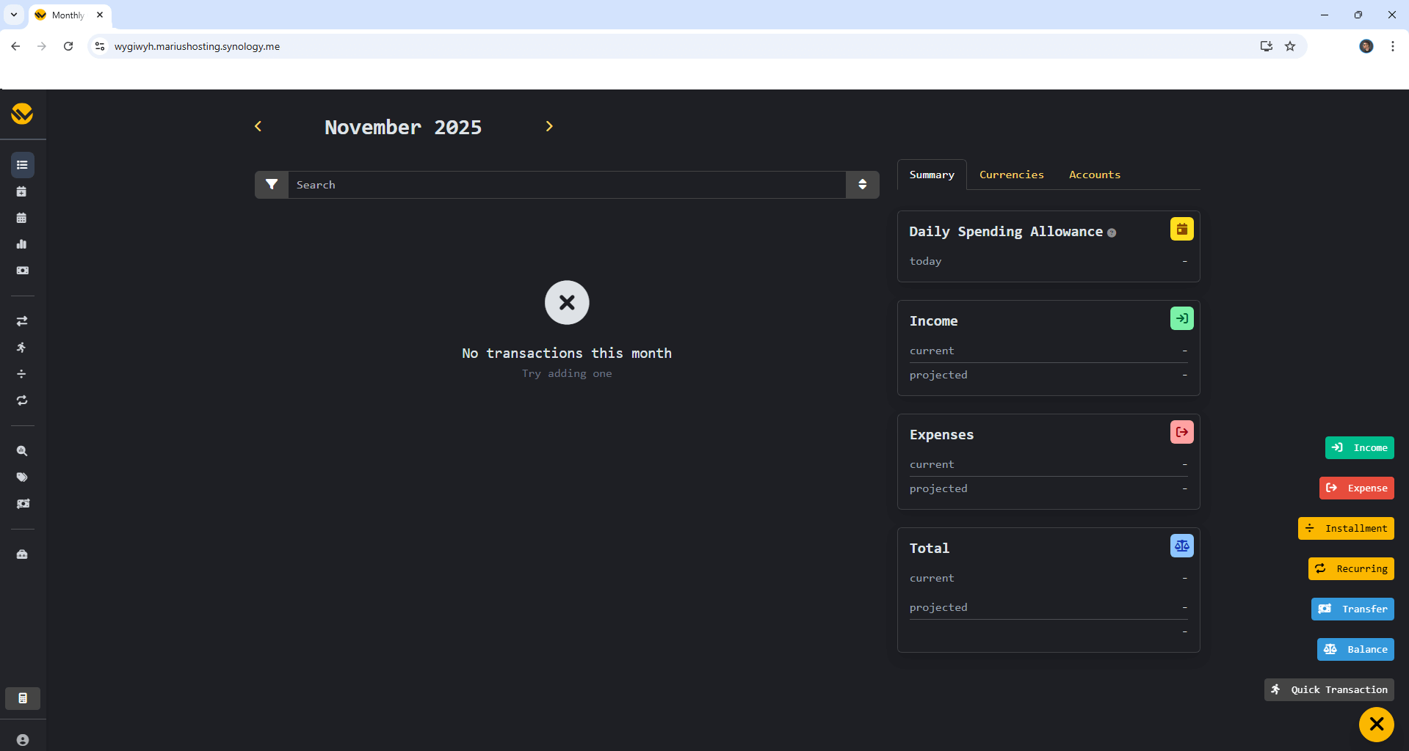Click the tags icon in the sidebar
Screen dimensions: 1409x751
22,477
